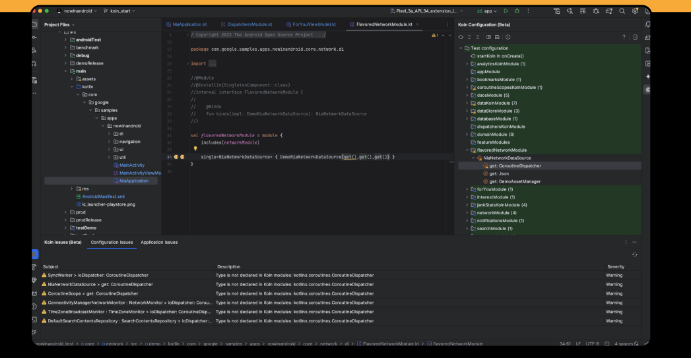Collapse the flavoredNetworkModule node
The image size is (691, 358).
[467, 150]
